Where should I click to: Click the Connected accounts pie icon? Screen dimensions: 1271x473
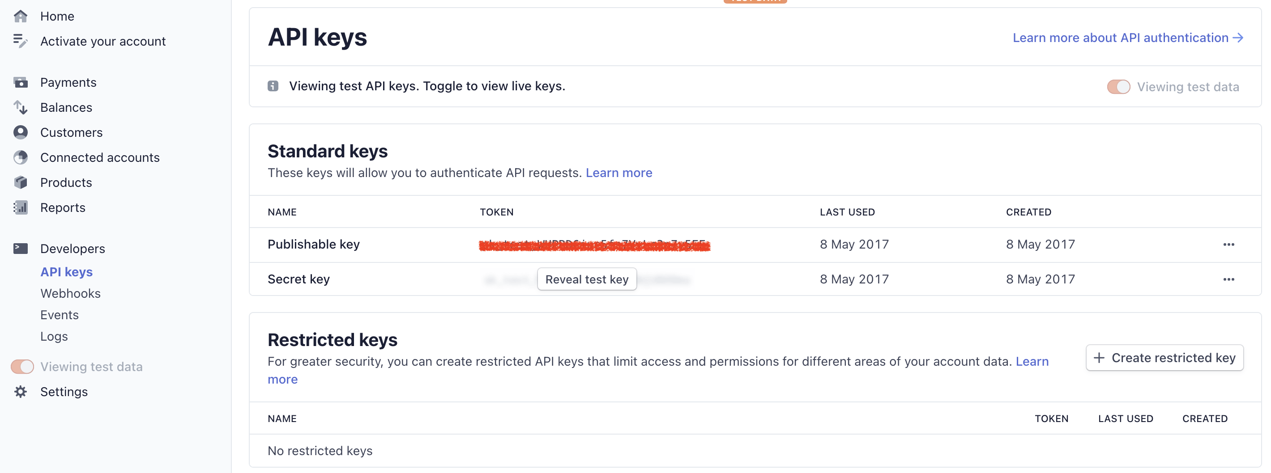[21, 157]
